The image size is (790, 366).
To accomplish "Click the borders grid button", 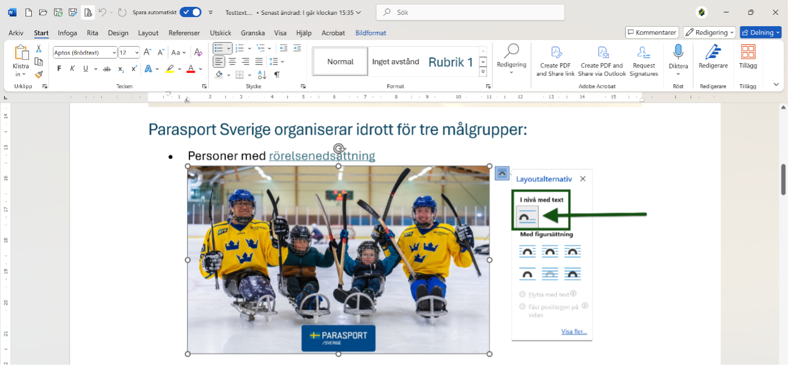I will point(240,74).
